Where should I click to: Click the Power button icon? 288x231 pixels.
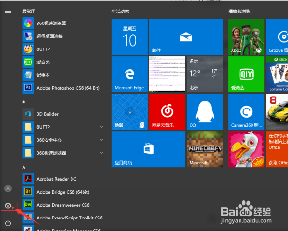click(x=8, y=223)
